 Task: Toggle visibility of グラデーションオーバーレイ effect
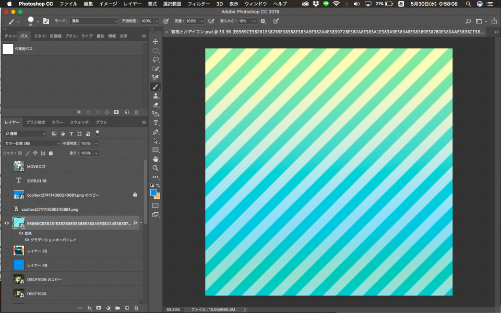click(27, 240)
